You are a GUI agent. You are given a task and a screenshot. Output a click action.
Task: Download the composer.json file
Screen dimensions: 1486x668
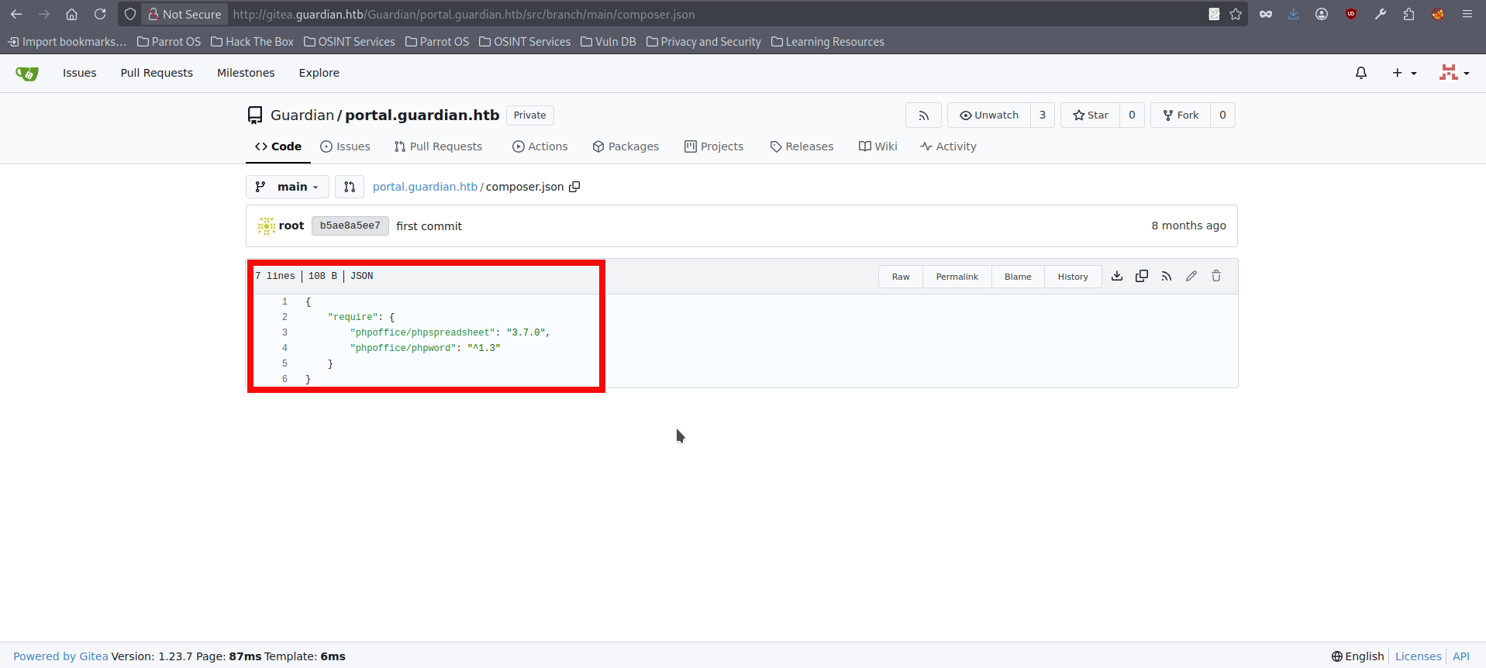[x=1117, y=276]
